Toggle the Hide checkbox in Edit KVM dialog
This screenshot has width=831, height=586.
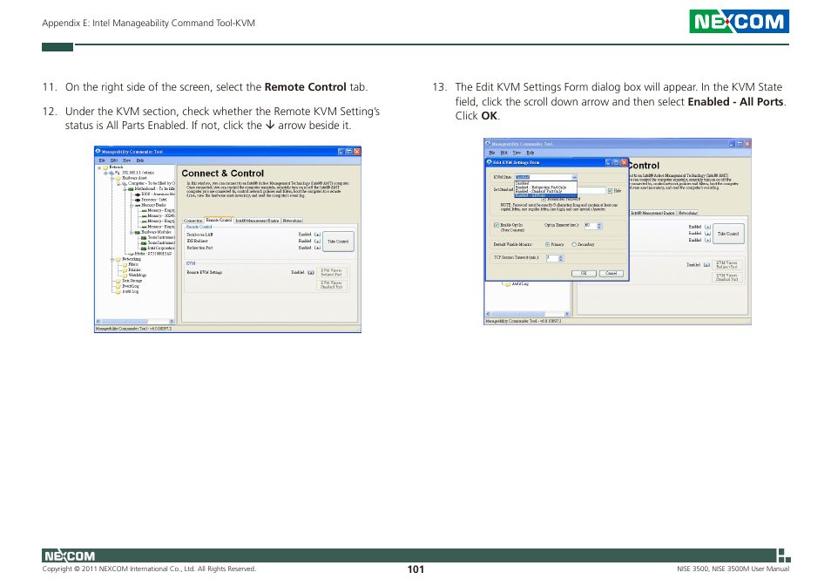pos(610,191)
